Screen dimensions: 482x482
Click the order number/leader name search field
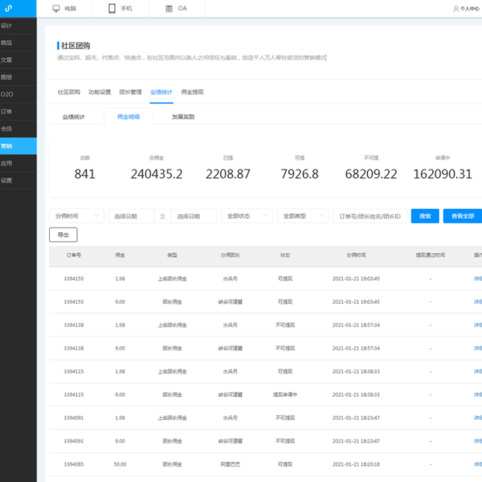[369, 216]
